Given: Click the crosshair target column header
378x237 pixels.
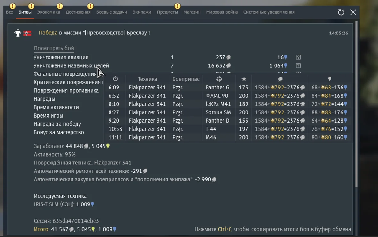Looking at the screenshot, I should tap(219, 79).
